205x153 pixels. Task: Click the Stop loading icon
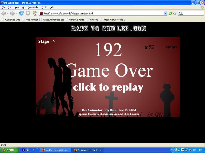click(28, 13)
